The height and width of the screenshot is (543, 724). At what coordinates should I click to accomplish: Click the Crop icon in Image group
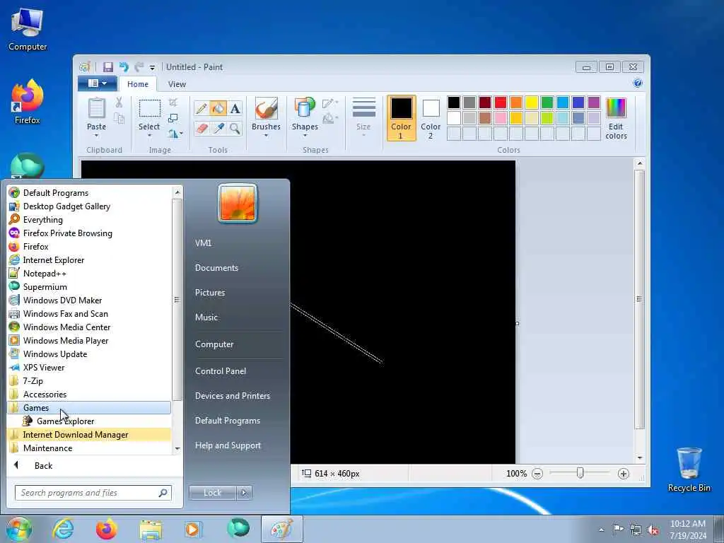[173, 103]
